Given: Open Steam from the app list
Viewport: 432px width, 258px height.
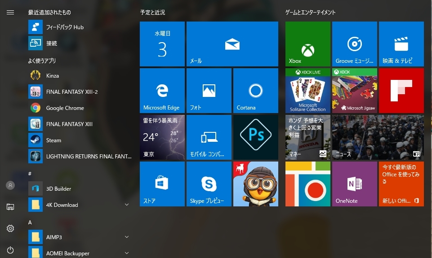Looking at the screenshot, I should tap(80, 140).
